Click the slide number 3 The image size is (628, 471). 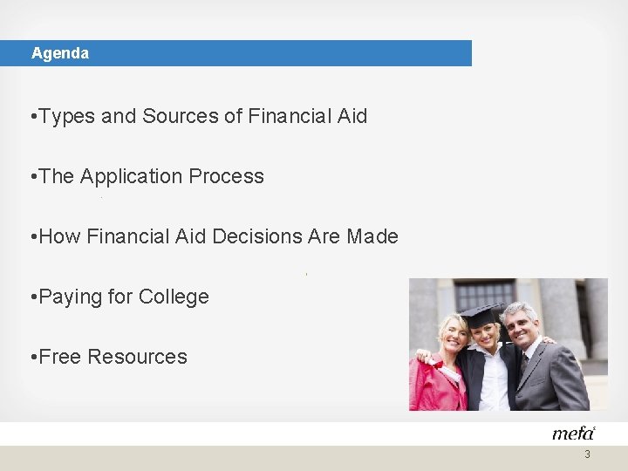[587, 454]
